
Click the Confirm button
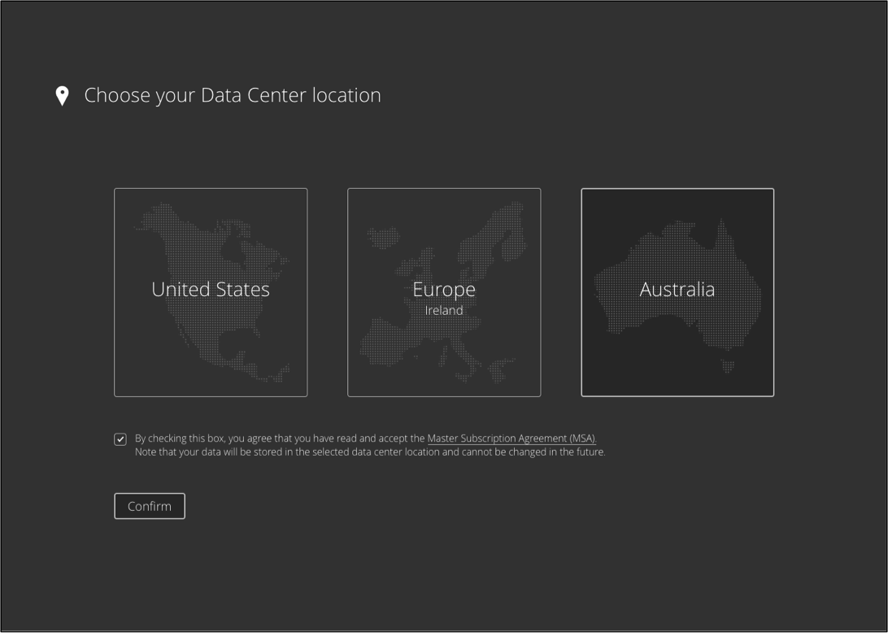tap(150, 506)
